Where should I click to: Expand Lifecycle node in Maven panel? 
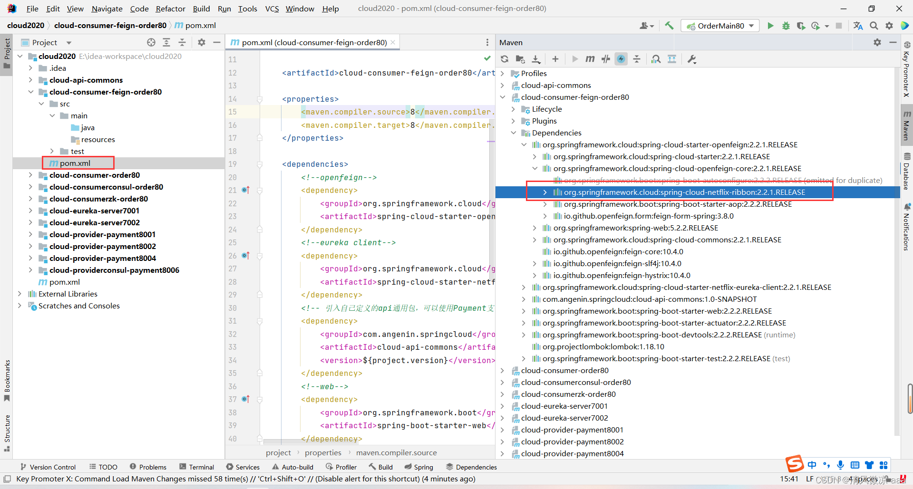click(513, 109)
